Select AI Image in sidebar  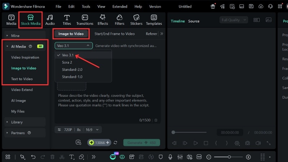tap(18, 100)
